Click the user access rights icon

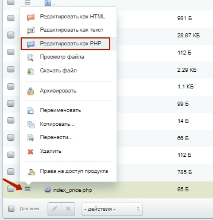click(31, 172)
